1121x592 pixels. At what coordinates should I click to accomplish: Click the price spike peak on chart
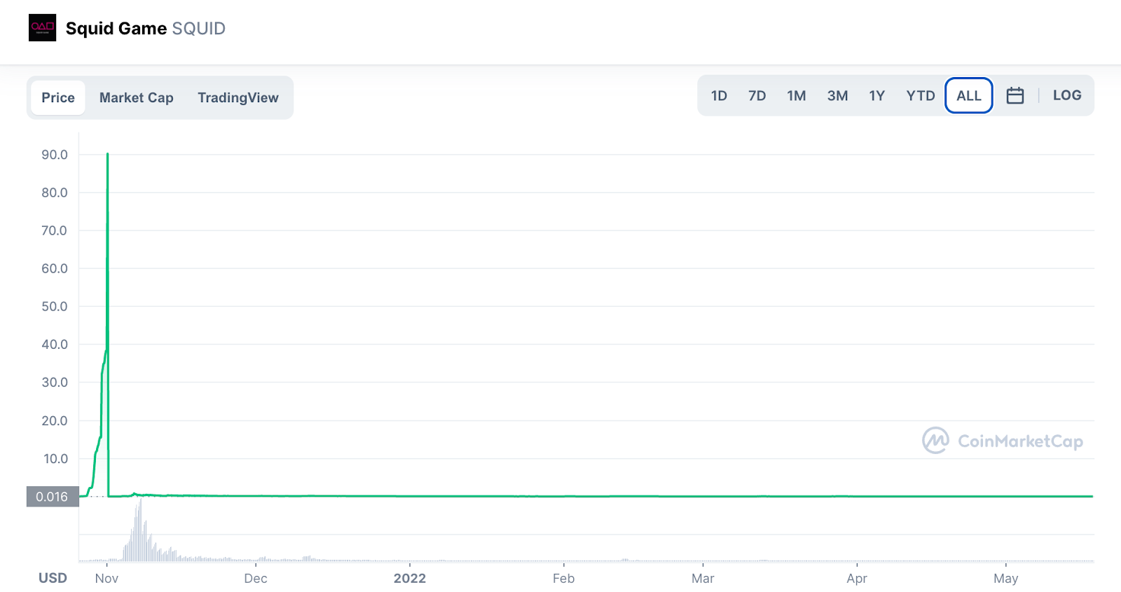click(107, 153)
